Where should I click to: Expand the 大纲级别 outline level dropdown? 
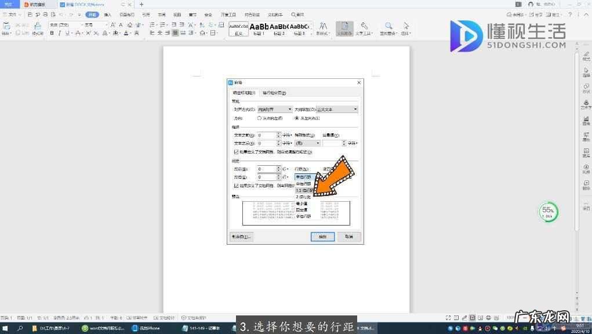(x=354, y=109)
